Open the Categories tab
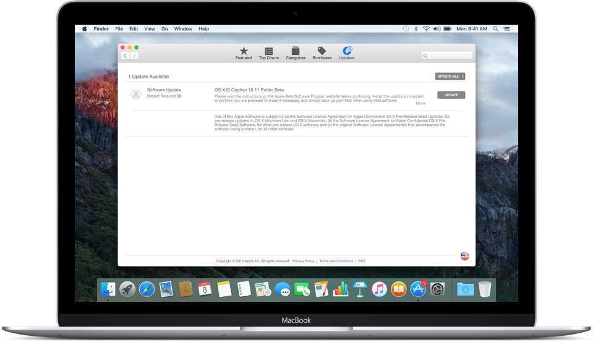This screenshot has width=598, height=342. point(296,53)
